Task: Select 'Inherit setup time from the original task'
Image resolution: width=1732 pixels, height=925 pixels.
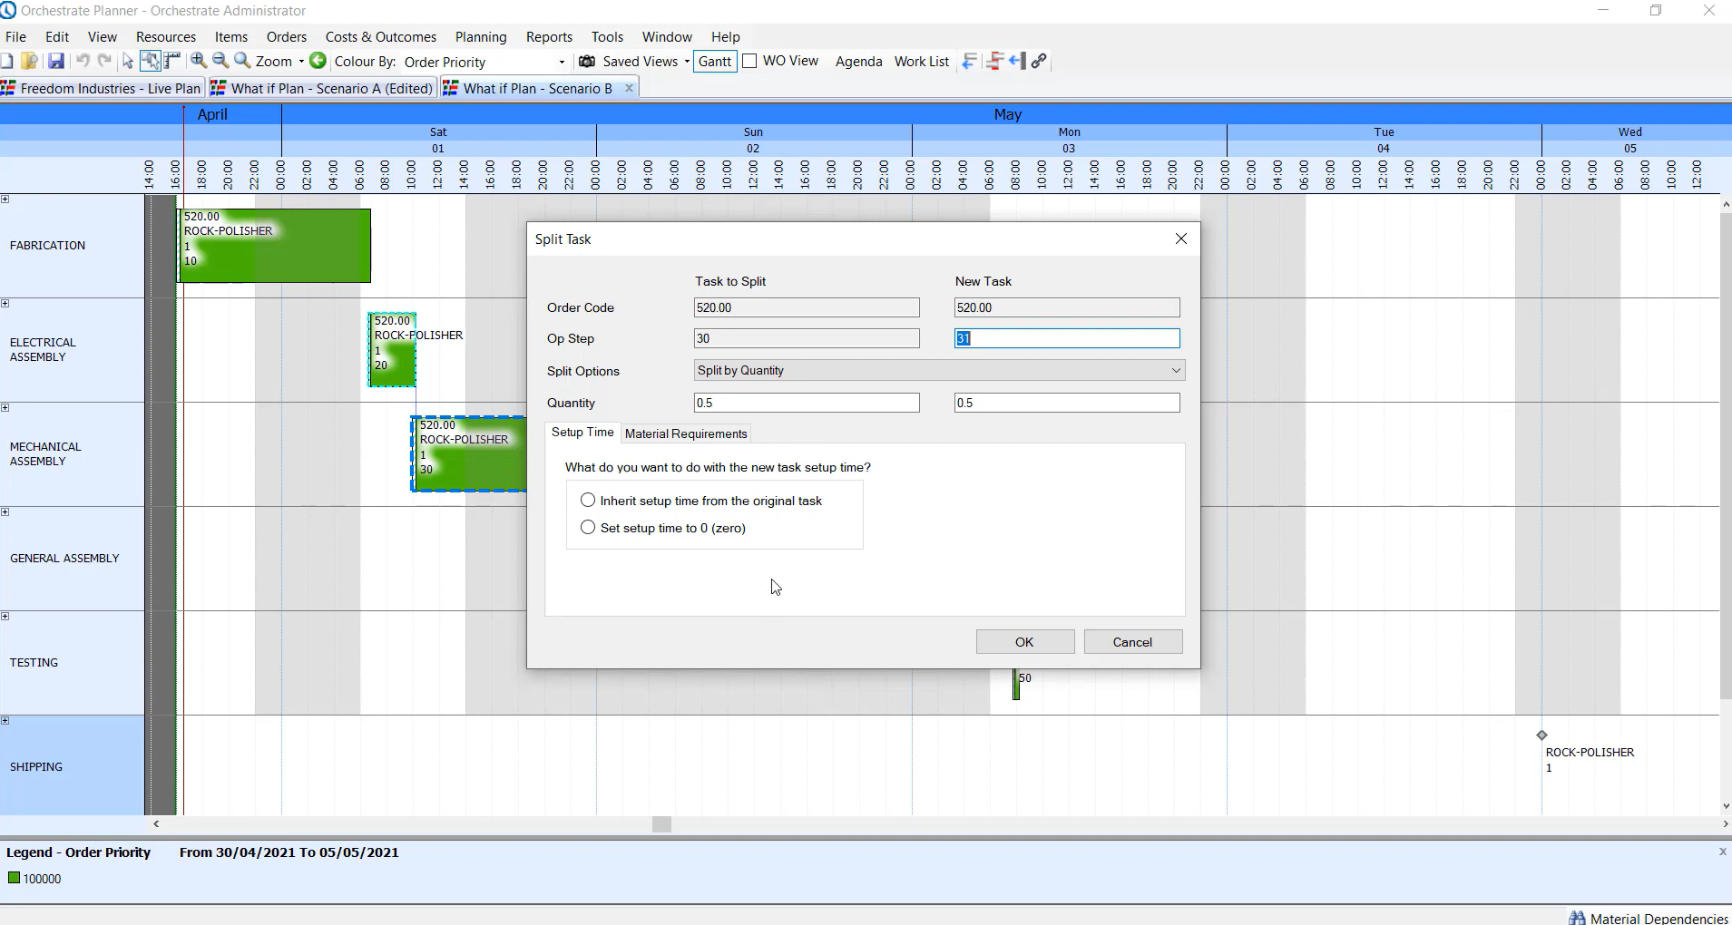Action: click(587, 500)
